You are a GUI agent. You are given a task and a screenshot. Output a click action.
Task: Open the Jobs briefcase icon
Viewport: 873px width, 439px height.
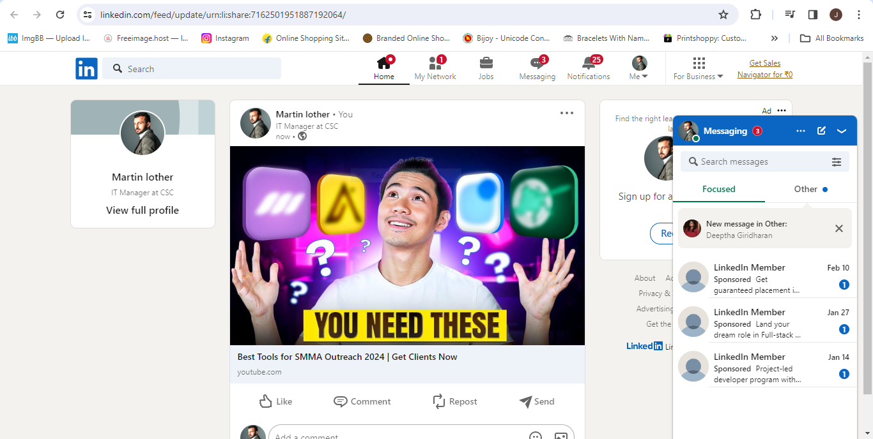tap(486, 63)
